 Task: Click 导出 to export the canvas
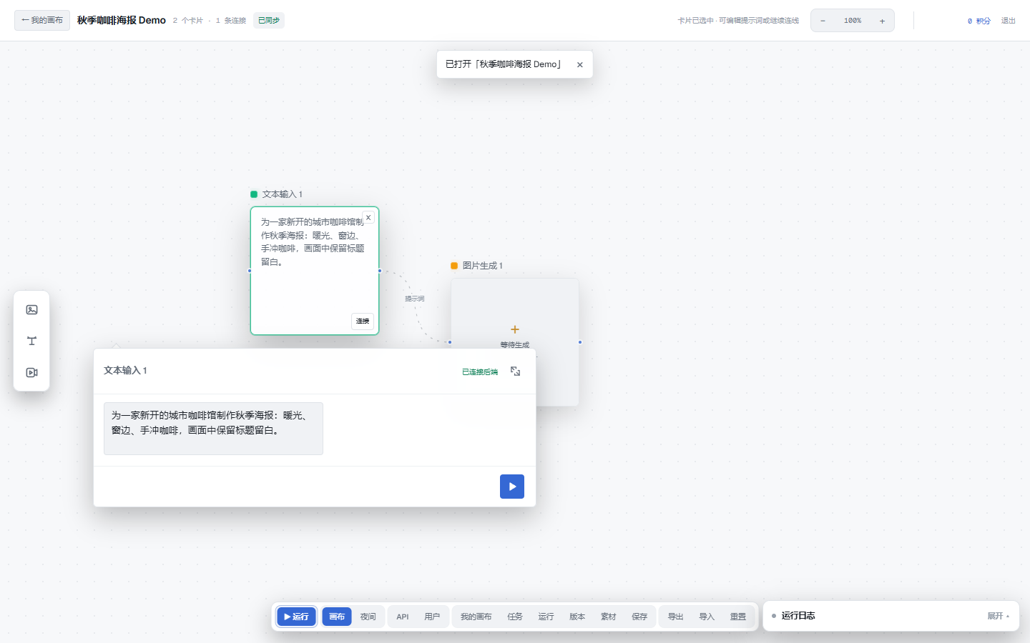coord(675,617)
